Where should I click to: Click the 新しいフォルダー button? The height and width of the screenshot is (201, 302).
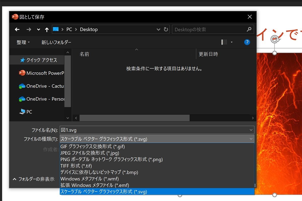coord(56,42)
